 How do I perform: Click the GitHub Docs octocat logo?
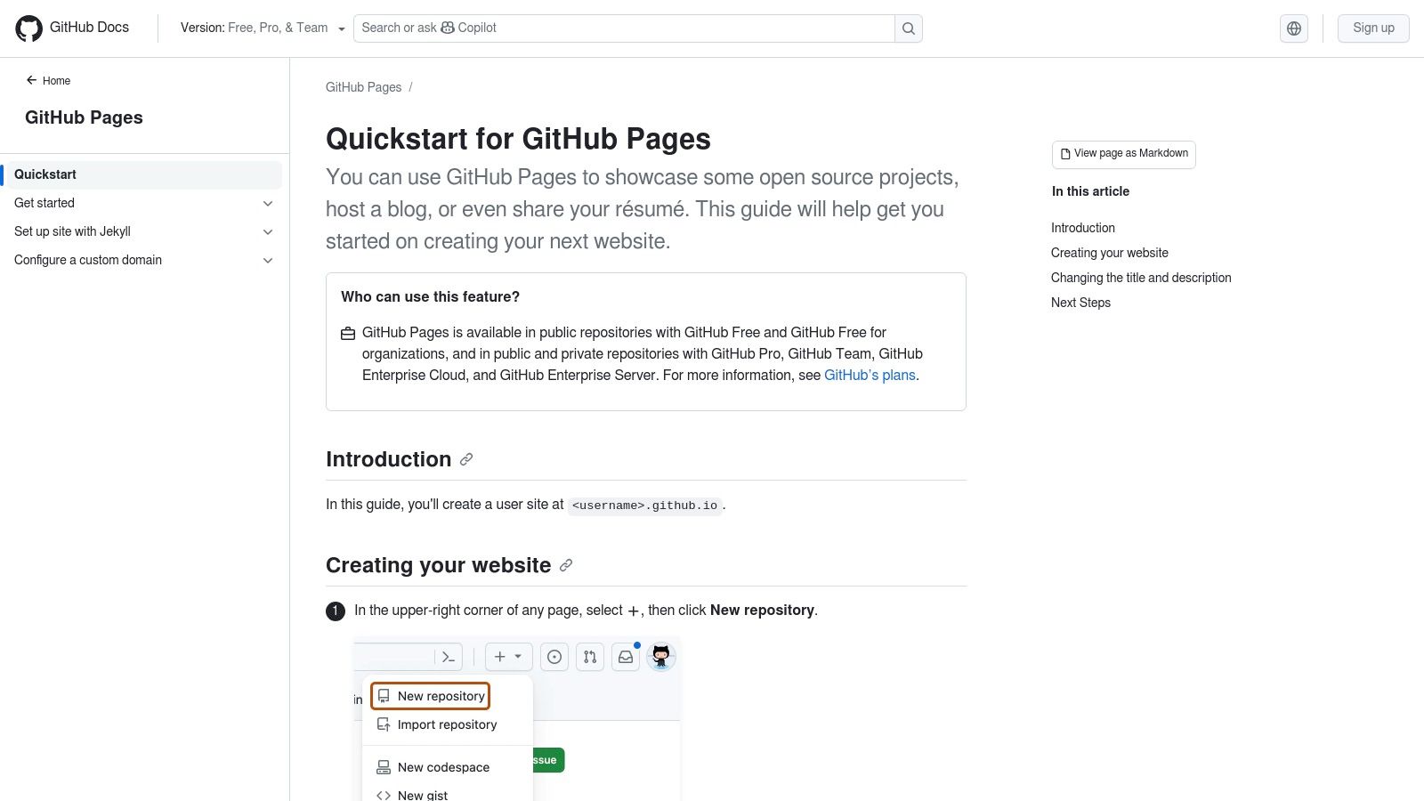click(x=29, y=28)
